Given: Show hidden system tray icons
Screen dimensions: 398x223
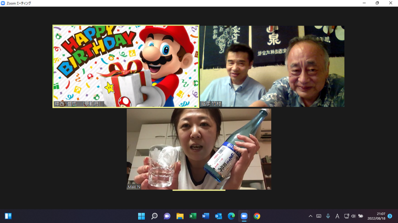Looking at the screenshot, I should [x=310, y=216].
